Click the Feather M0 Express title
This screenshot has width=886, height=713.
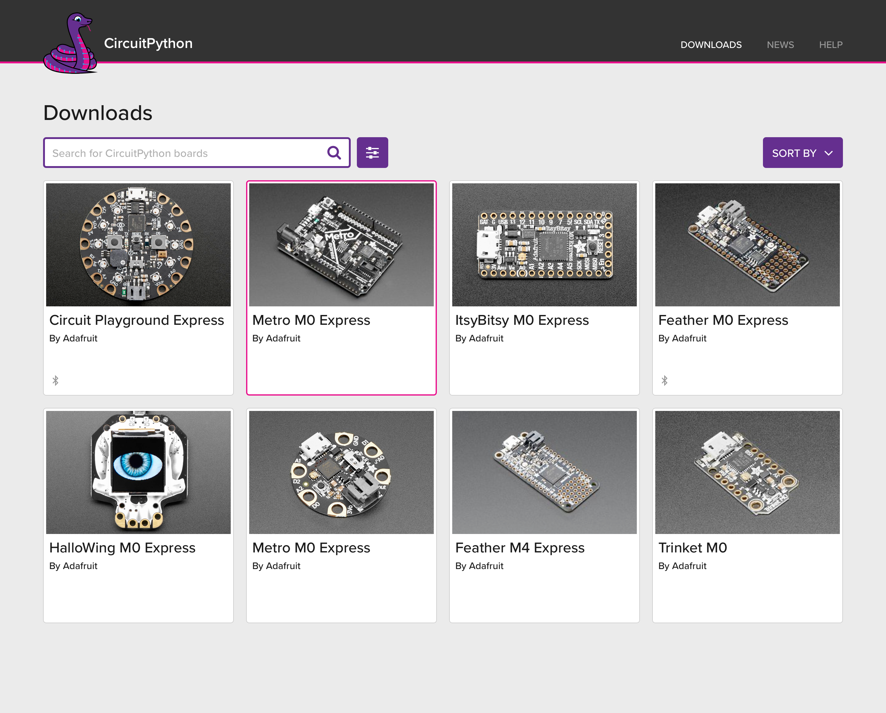(723, 320)
